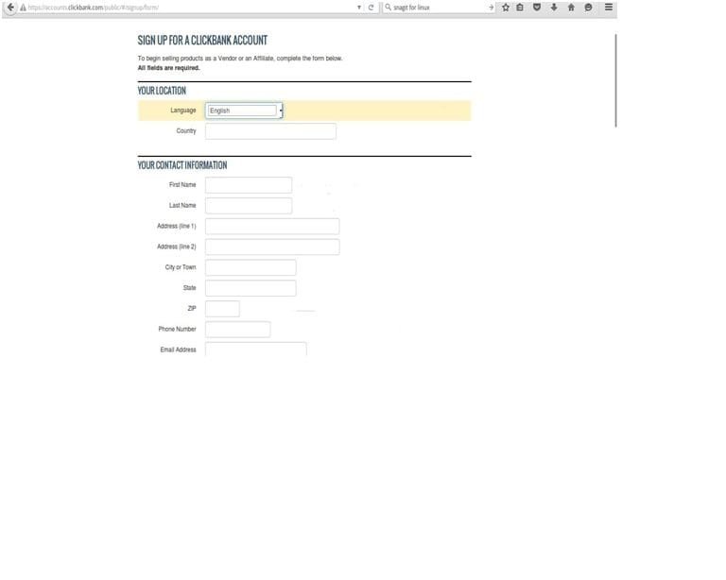Click the Address (line 2) field

[272, 247]
